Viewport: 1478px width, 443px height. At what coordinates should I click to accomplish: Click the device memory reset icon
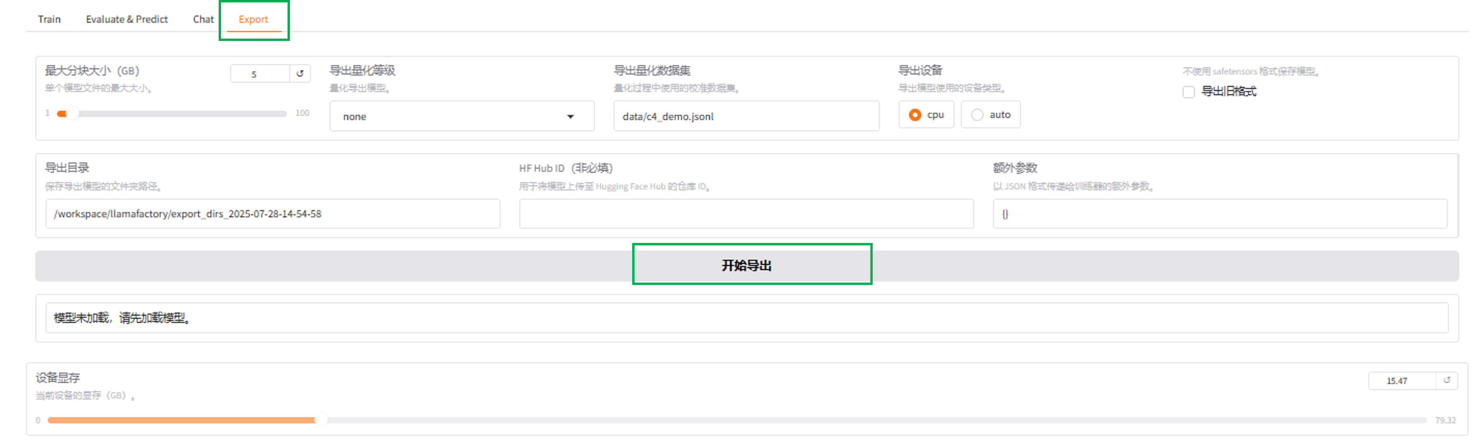tap(1446, 381)
